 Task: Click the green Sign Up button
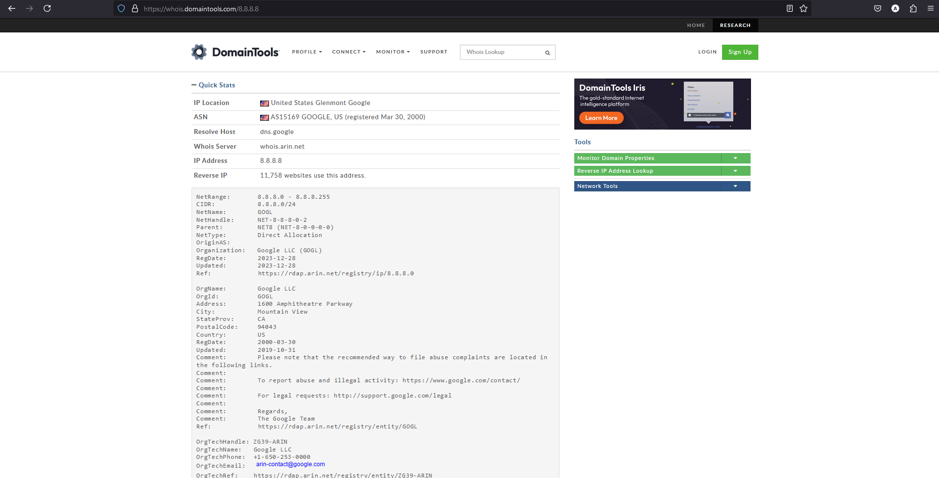740,52
